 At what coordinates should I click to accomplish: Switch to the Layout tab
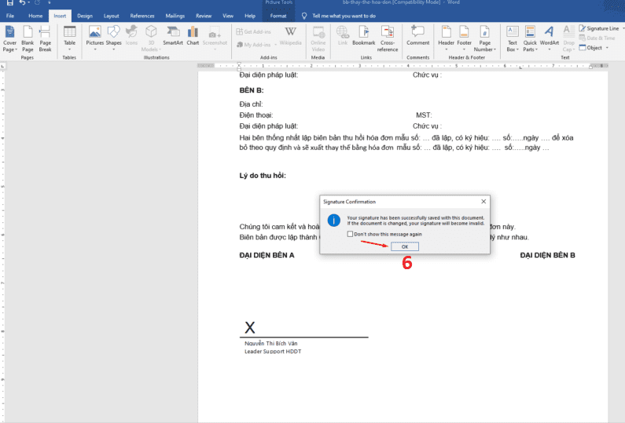(111, 16)
